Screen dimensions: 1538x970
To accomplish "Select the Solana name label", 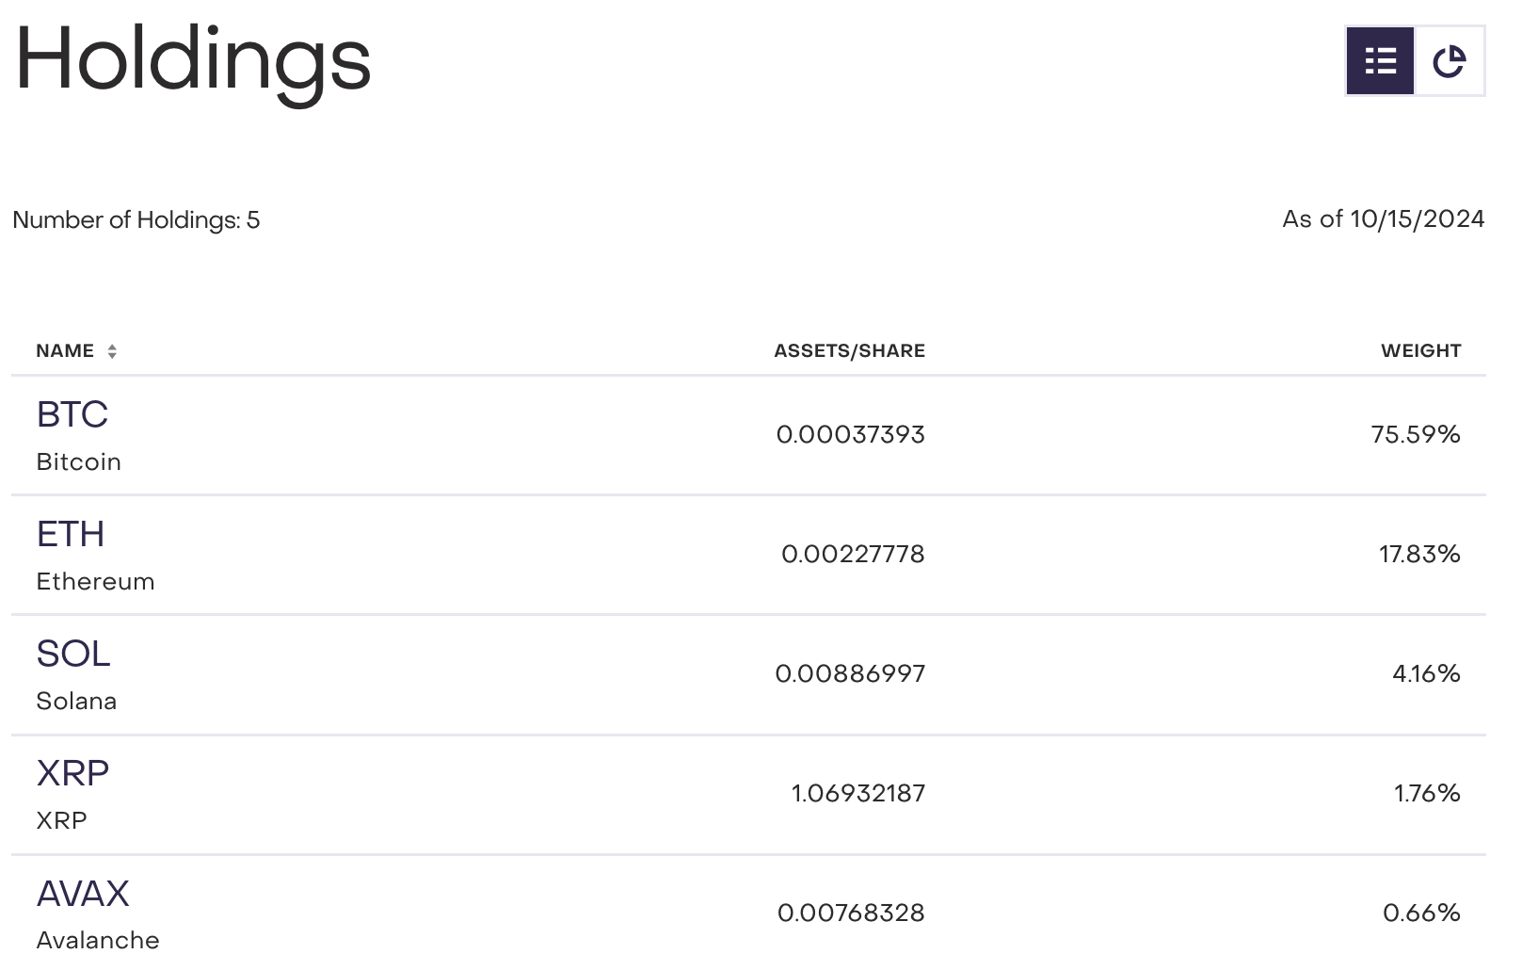I will pos(76,702).
